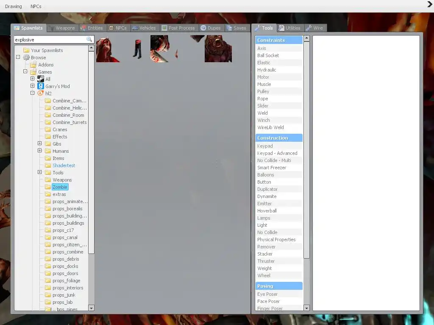Select the Smart Freezer tool
This screenshot has width=434, height=325.
coord(279,168)
